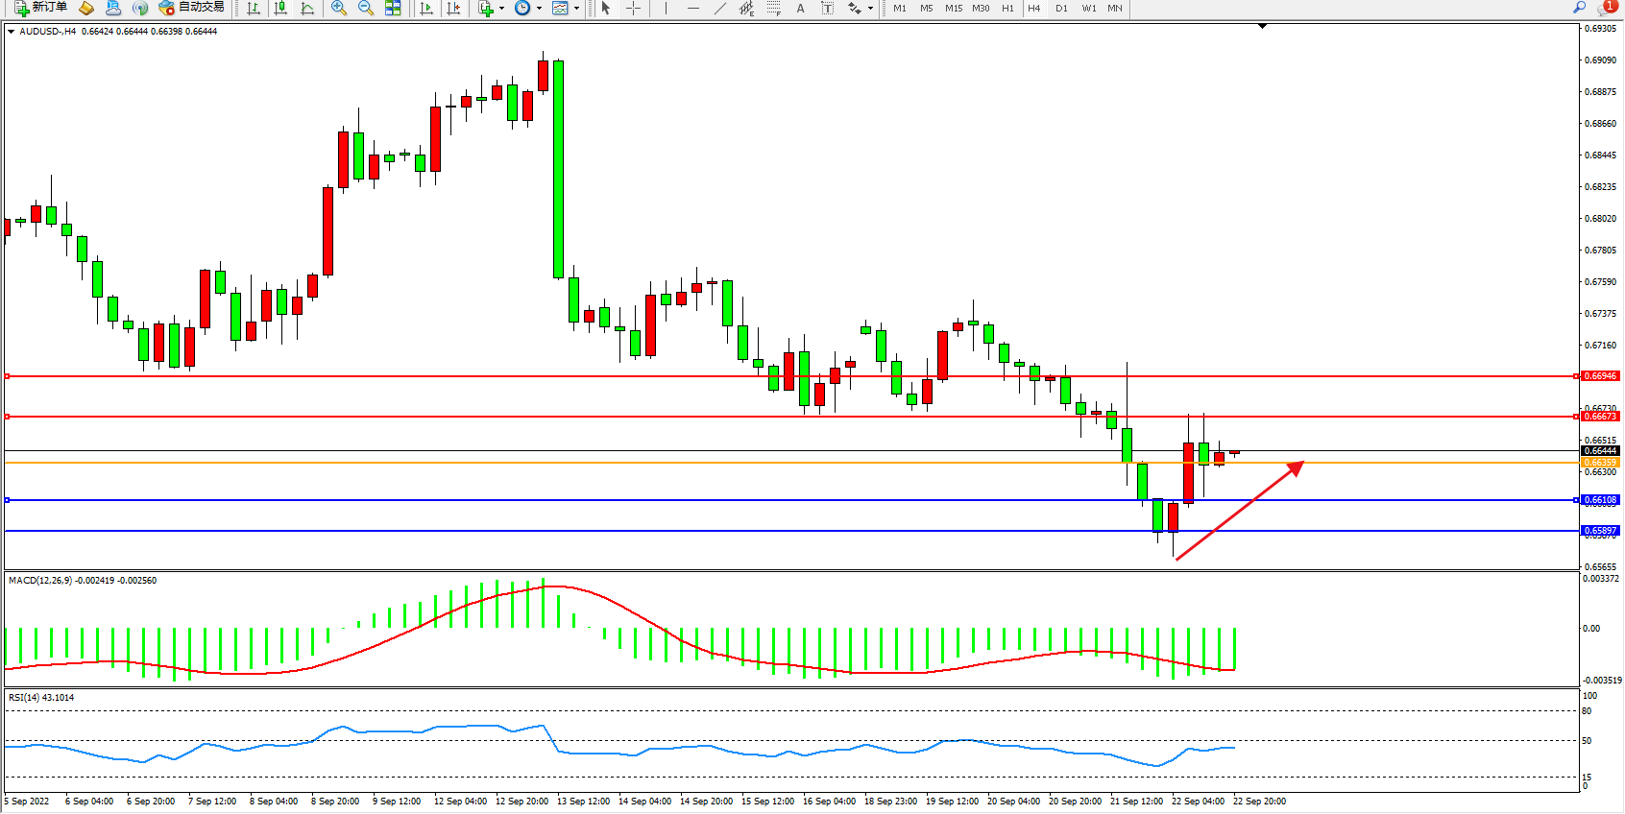Open the periodicity clock dropdown
The height and width of the screenshot is (814, 1625).
click(x=539, y=8)
